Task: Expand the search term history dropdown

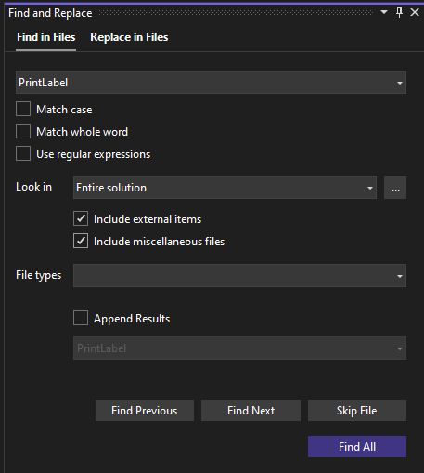Action: coord(400,83)
